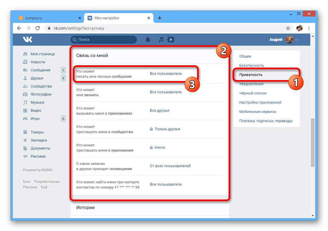This screenshot has width=328, height=231.
Task: Open the Чёрный список section
Action: [253, 93]
